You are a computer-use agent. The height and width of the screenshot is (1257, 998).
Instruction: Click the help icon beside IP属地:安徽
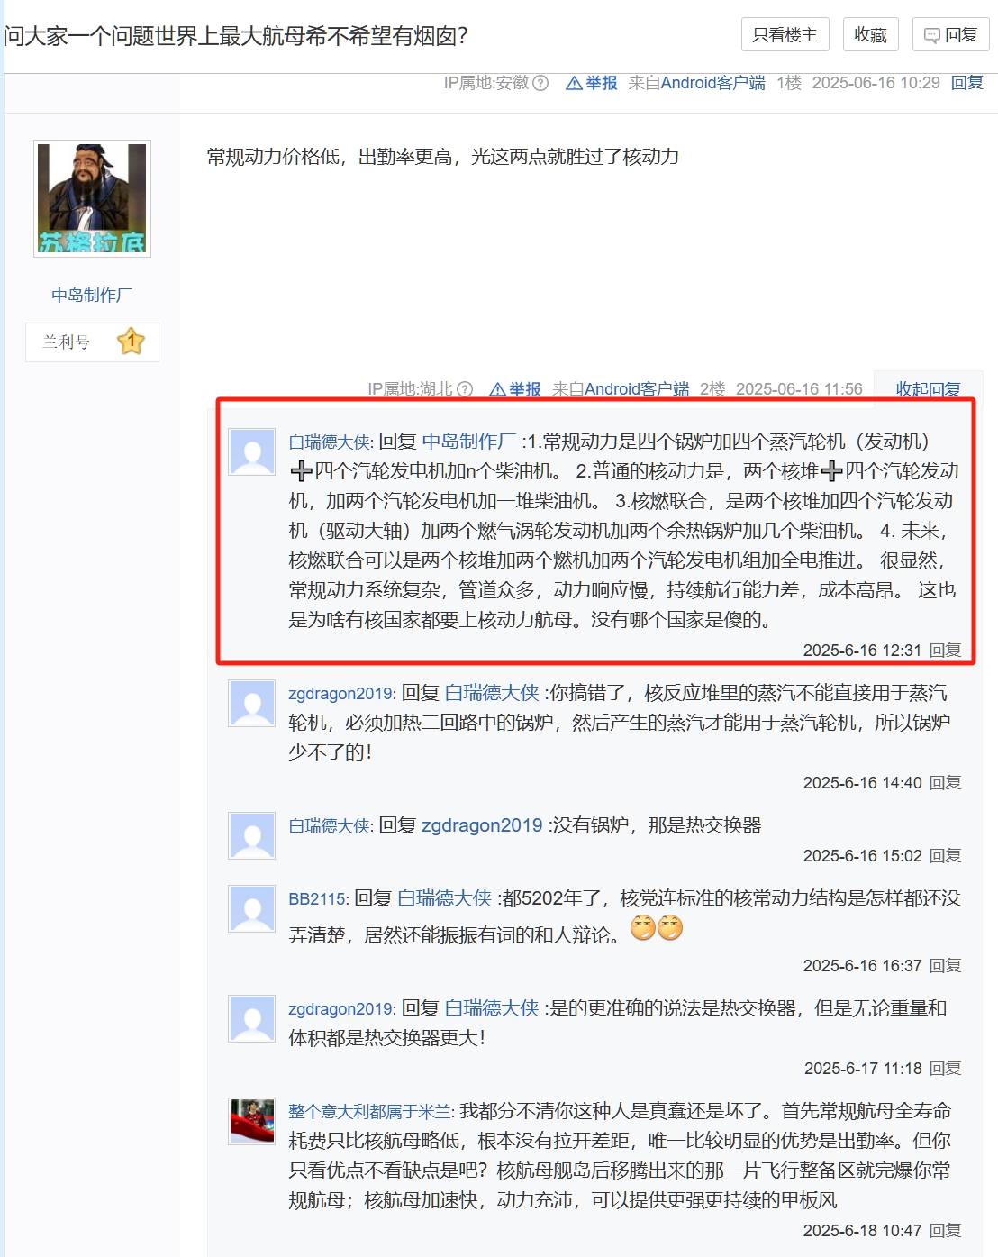pos(540,83)
